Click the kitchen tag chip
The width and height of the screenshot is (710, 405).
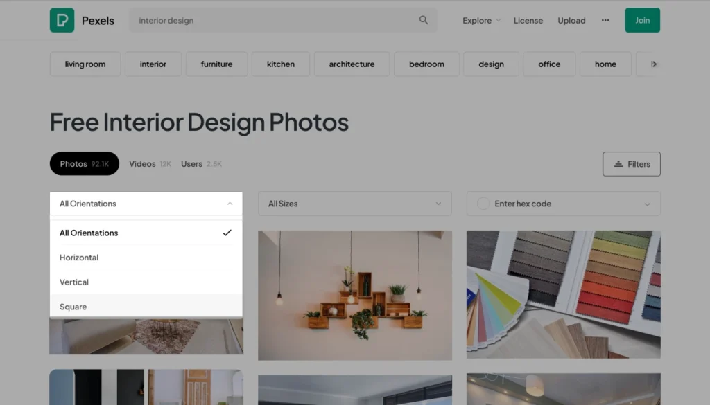(280, 64)
